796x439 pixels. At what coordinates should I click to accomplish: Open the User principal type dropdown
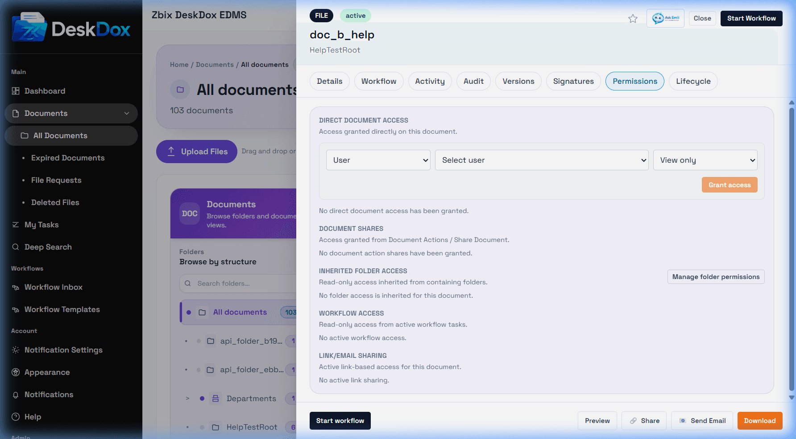point(378,160)
